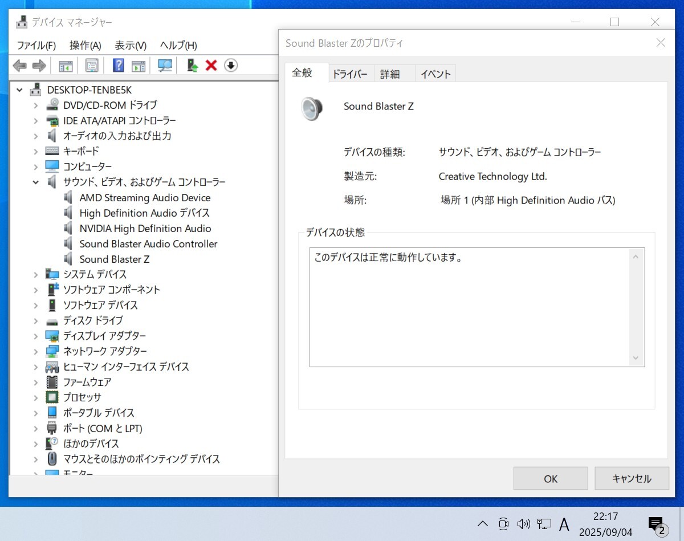The height and width of the screenshot is (541, 684).
Task: Click the ネットワーク アダプター icon
Action: click(x=52, y=351)
